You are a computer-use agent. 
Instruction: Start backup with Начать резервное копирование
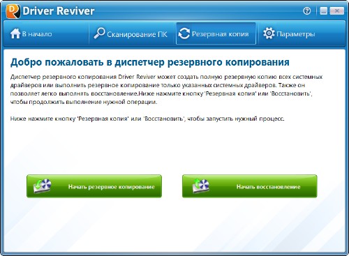coord(94,186)
